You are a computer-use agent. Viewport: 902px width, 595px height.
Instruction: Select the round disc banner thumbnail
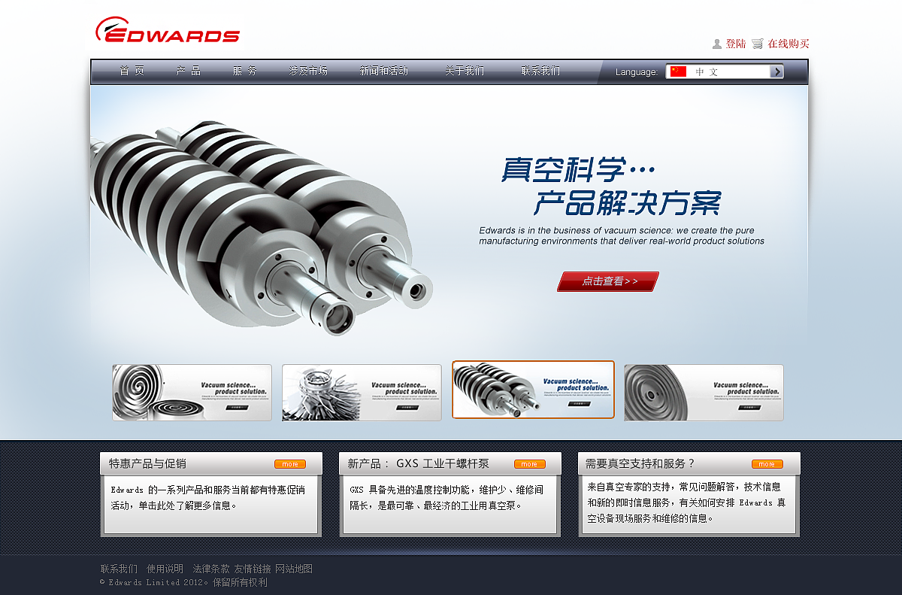point(704,393)
